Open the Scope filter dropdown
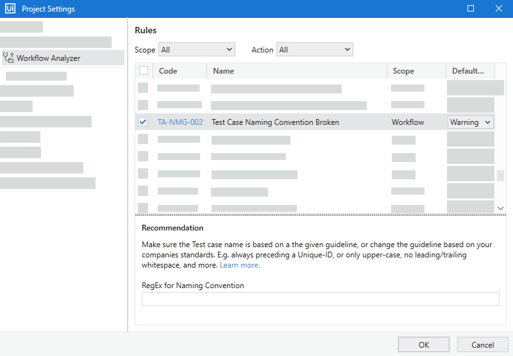513x356 pixels. (x=197, y=49)
